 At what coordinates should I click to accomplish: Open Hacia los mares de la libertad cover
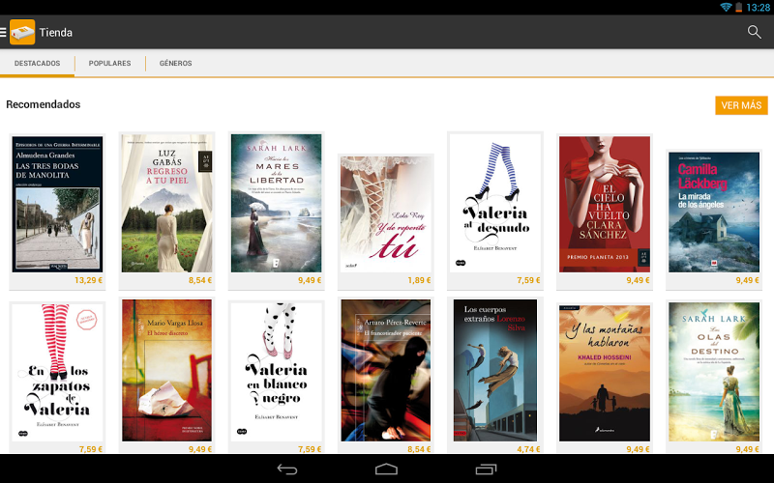click(277, 203)
